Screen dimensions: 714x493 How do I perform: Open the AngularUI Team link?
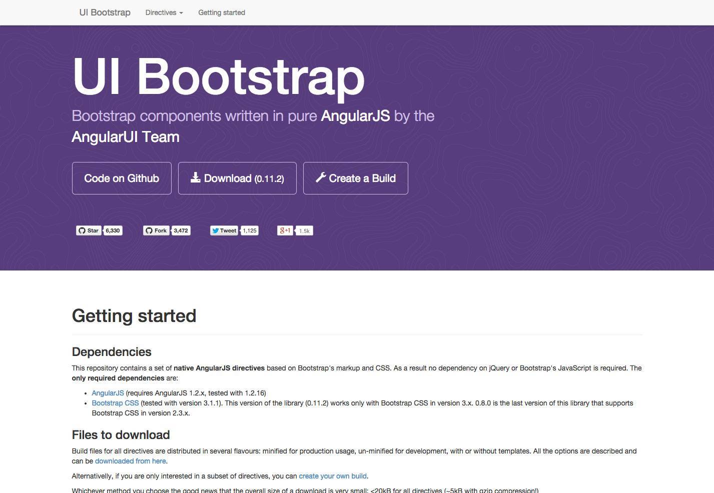click(x=126, y=137)
